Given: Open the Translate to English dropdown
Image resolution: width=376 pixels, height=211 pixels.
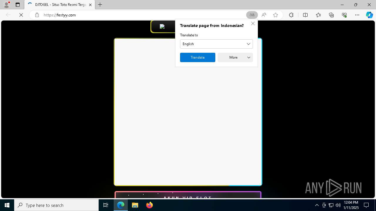Looking at the screenshot, I should pyautogui.click(x=216, y=44).
